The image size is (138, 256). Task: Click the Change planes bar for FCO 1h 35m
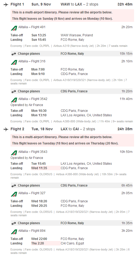(x=71, y=223)
